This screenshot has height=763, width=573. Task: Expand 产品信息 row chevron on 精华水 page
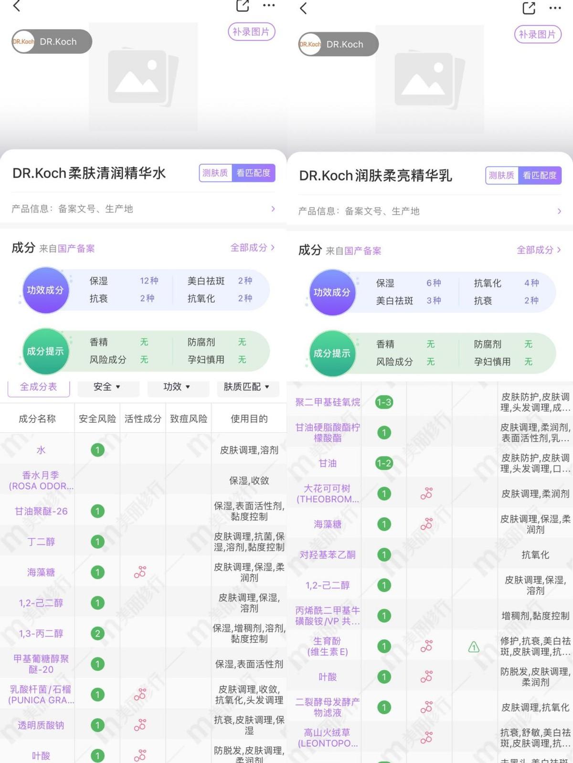pyautogui.click(x=273, y=209)
